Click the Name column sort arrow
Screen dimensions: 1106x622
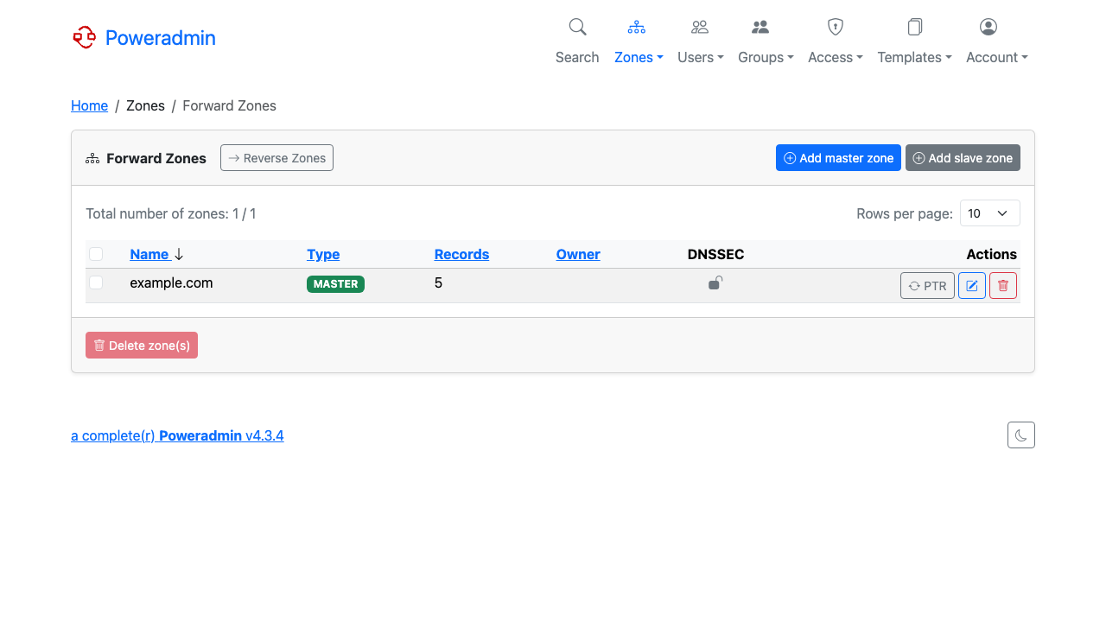(179, 254)
